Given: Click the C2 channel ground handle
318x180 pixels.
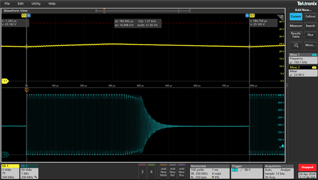Looking at the screenshot, I should (5, 155).
